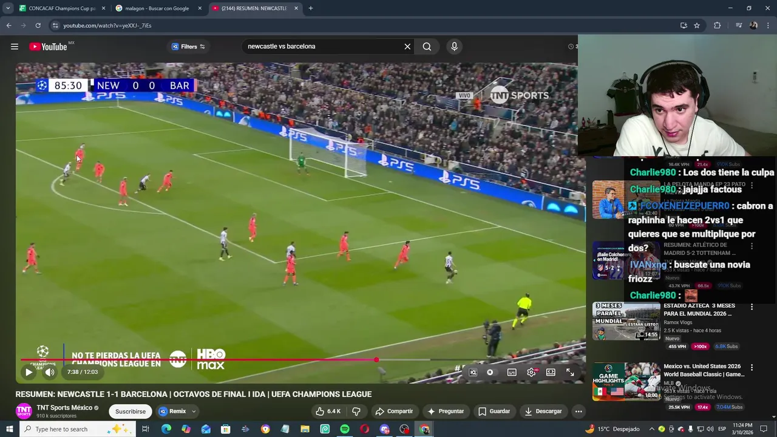Viewport: 777px width, 437px height.
Task: Open more actions three-dot menu under video
Action: coord(579,411)
